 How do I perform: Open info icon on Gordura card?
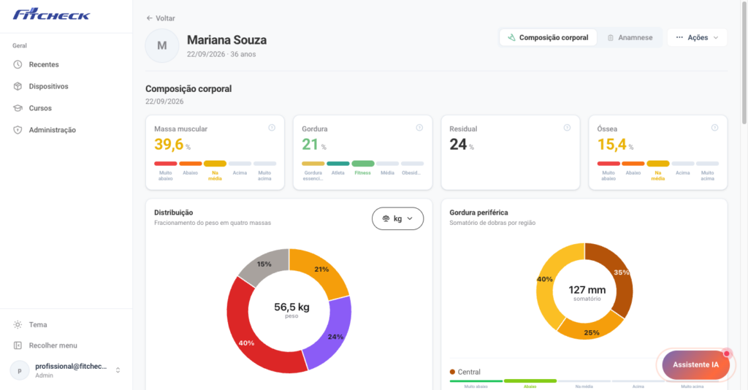pyautogui.click(x=419, y=128)
